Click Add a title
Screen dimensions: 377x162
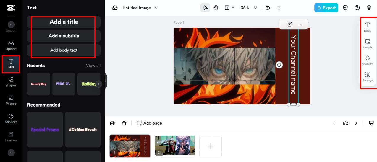(64, 22)
